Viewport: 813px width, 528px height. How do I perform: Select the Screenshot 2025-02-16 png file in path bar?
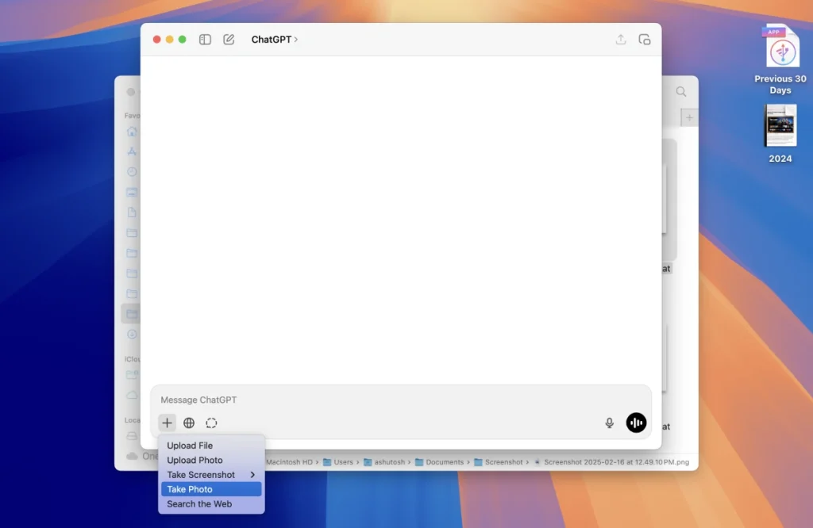point(611,461)
